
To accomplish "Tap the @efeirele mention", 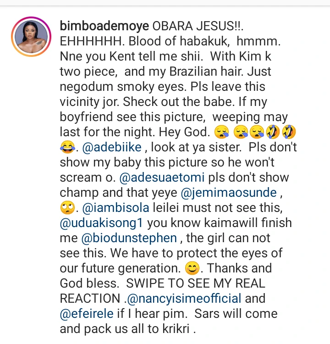I will 87,314.
